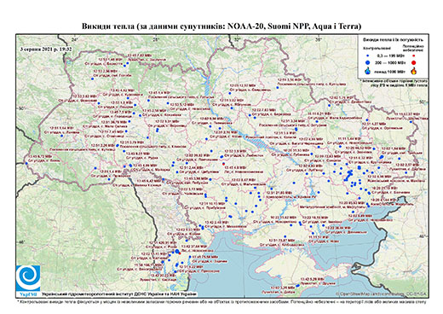Click the 200 — 1000 МВт legend label
The height and width of the screenshot is (314, 443).
coord(390,62)
